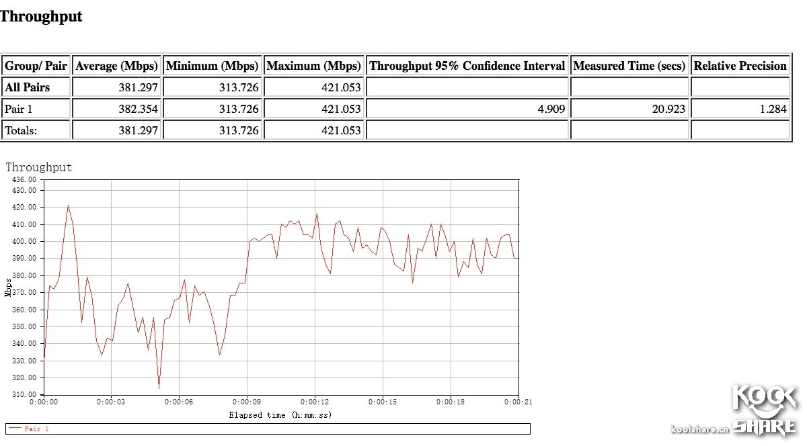Click the measured time value 20.923
The height and width of the screenshot is (446, 807).
(x=669, y=109)
